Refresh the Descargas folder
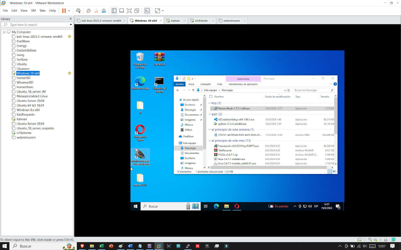 [289, 90]
